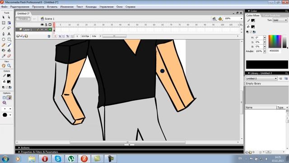Image resolution: width=289 pixels, height=163 pixels.
Task: Open the stage zoom 100% dropdown
Action: pyautogui.click(x=241, y=19)
